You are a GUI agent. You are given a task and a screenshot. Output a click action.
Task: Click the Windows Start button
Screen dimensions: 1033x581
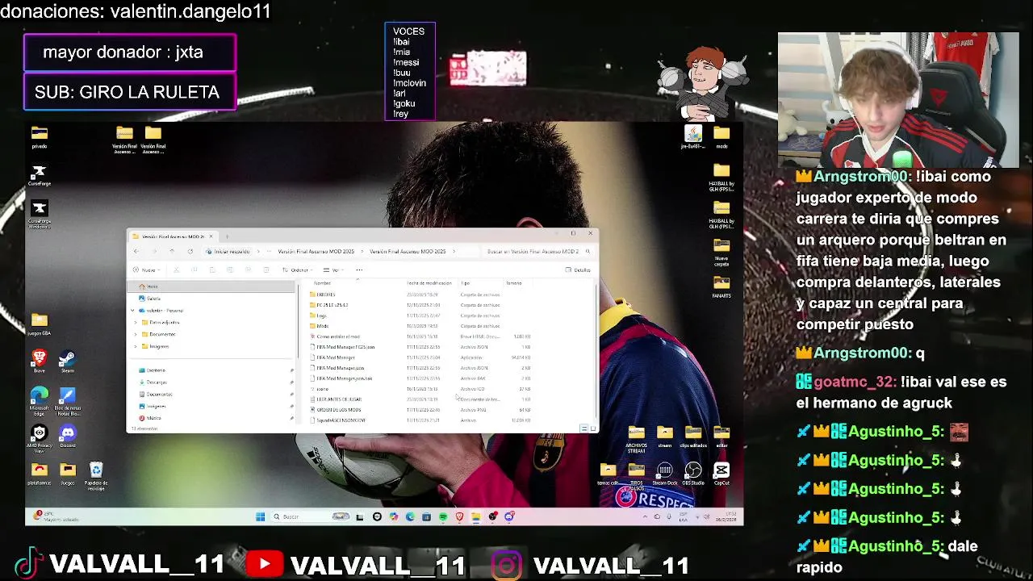click(x=260, y=516)
